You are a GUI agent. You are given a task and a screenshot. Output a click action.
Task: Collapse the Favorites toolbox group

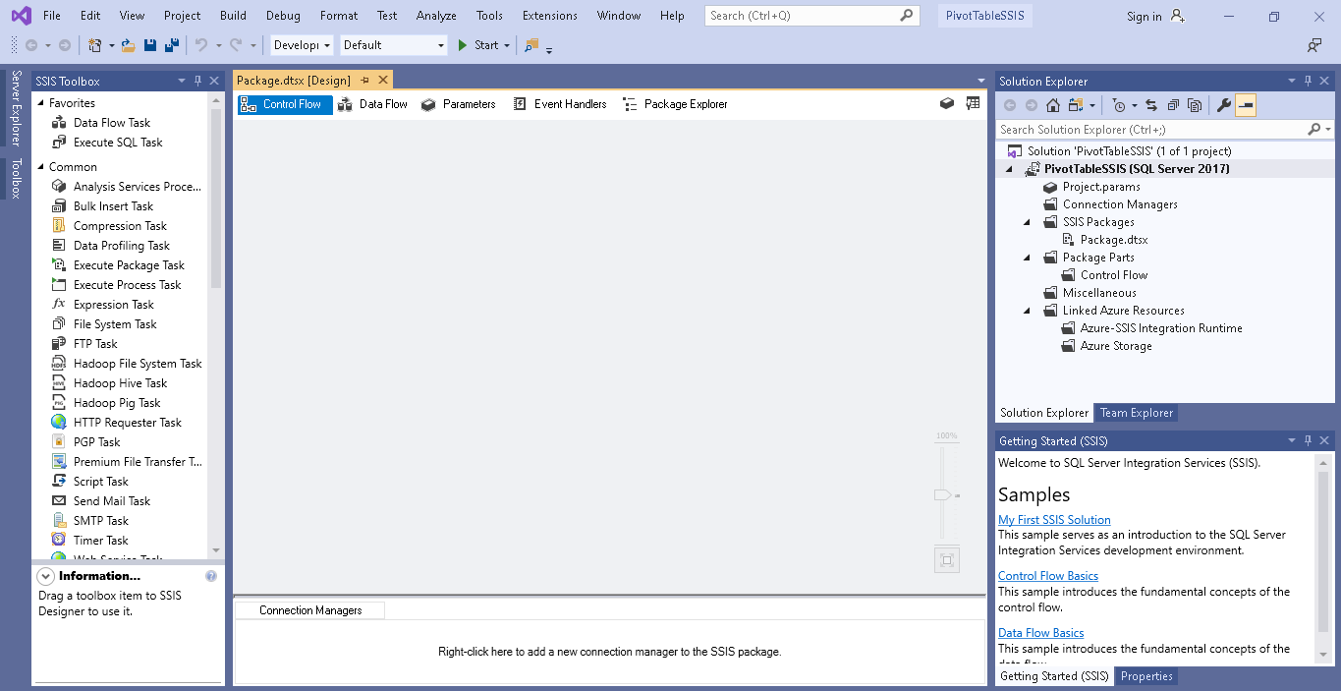(41, 102)
